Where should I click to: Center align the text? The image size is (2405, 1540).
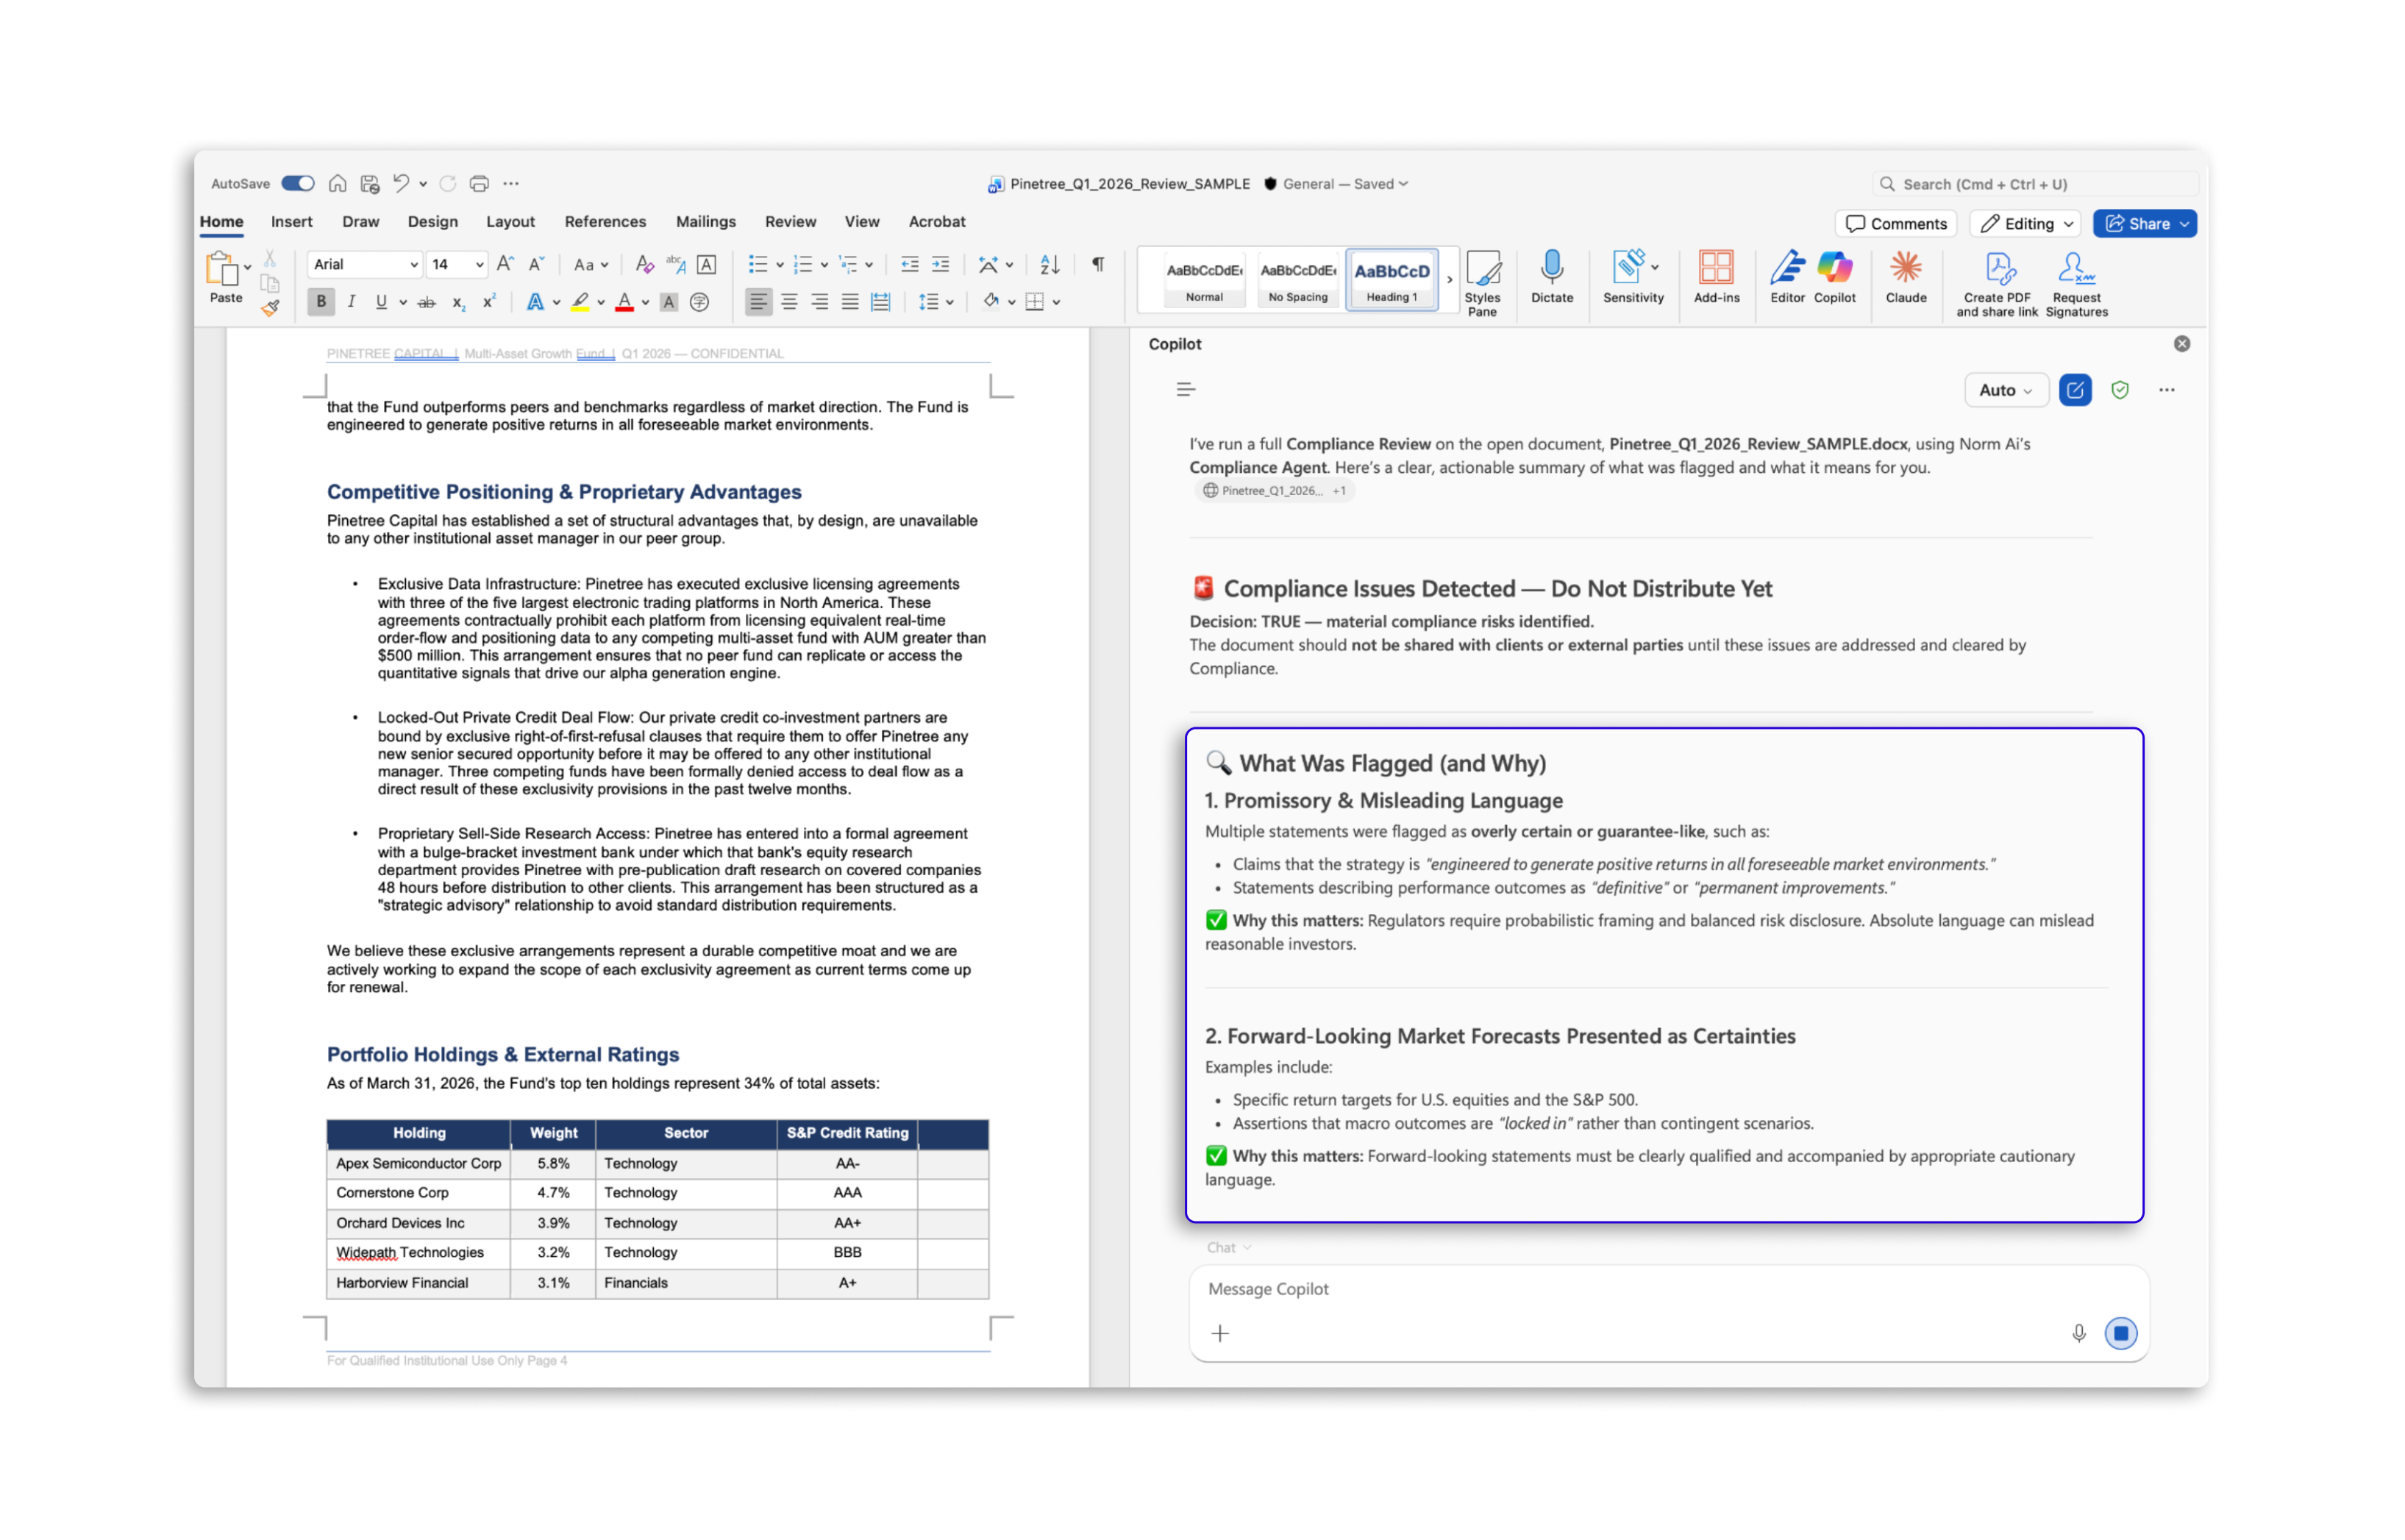[789, 302]
